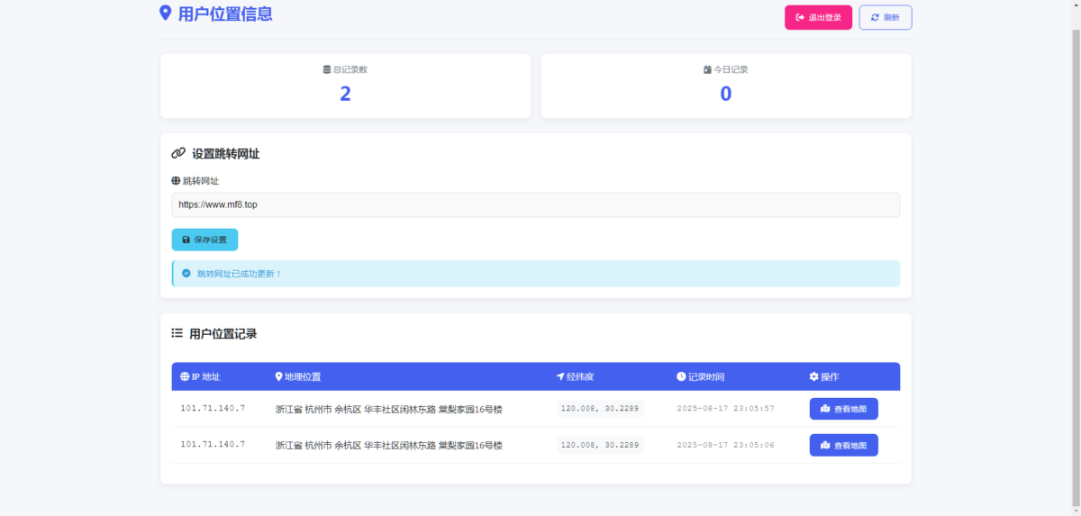Click the 退出登录 logout button
Image resolution: width=1081 pixels, height=516 pixels.
(818, 18)
